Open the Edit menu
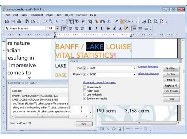Image resolution: width=187 pixels, height=139 pixels. 16,15
